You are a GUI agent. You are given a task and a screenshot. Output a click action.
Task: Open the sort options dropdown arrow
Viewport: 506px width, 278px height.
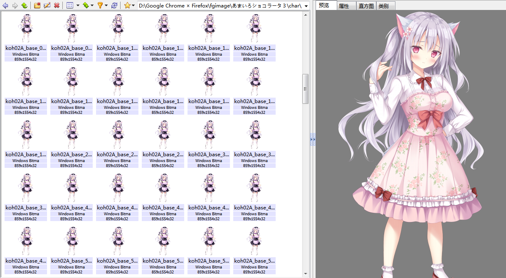[92, 5]
